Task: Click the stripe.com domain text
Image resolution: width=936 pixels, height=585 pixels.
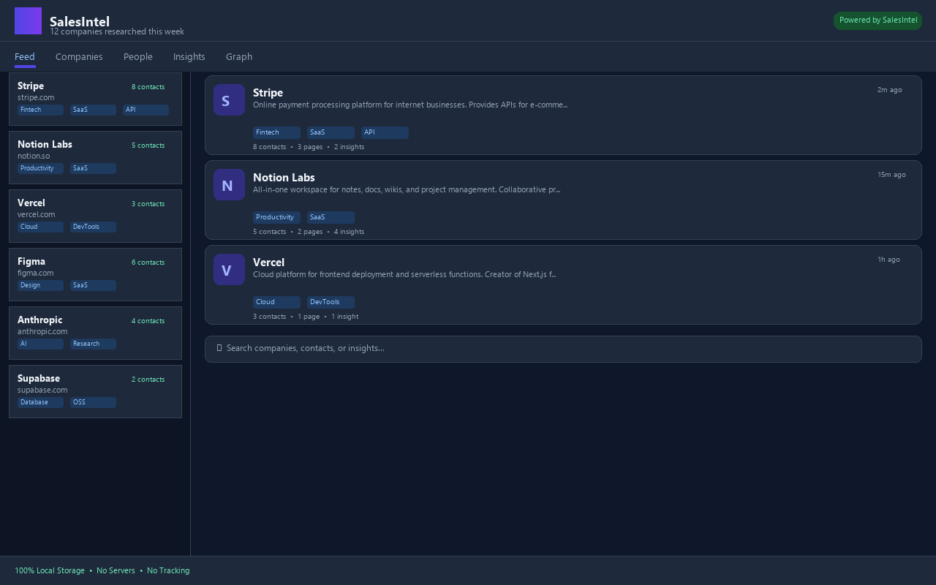Action: click(x=36, y=97)
